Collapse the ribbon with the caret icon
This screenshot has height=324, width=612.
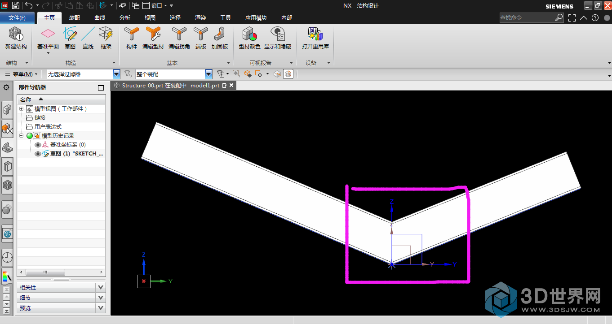point(584,18)
